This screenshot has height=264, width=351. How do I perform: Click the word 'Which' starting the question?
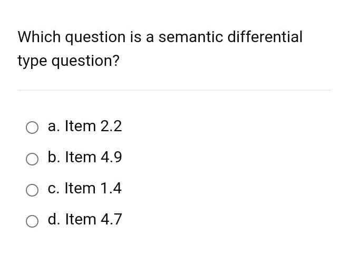[x=39, y=37]
